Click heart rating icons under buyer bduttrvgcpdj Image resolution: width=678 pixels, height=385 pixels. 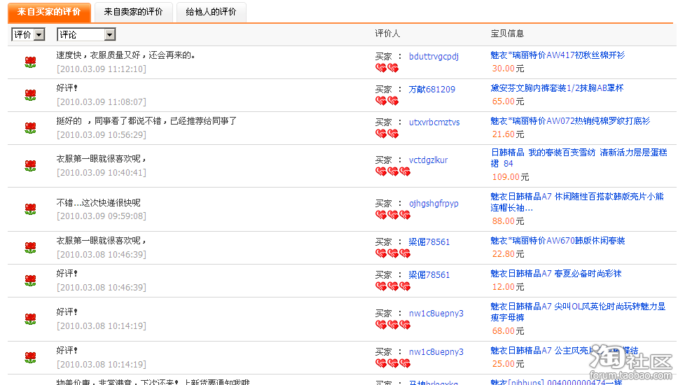[x=387, y=68]
